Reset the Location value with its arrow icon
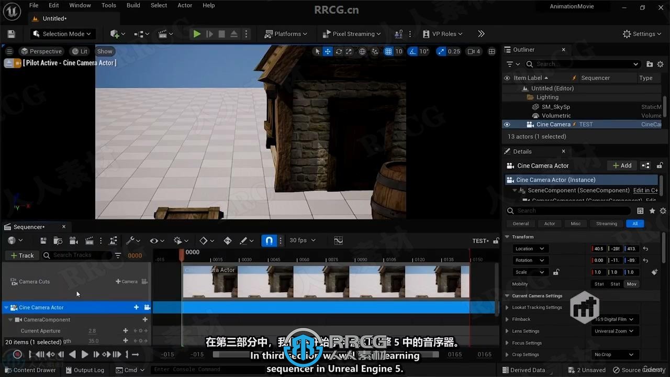 pos(646,249)
